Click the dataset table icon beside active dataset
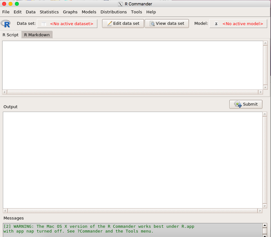271x237 pixels. click(x=44, y=24)
